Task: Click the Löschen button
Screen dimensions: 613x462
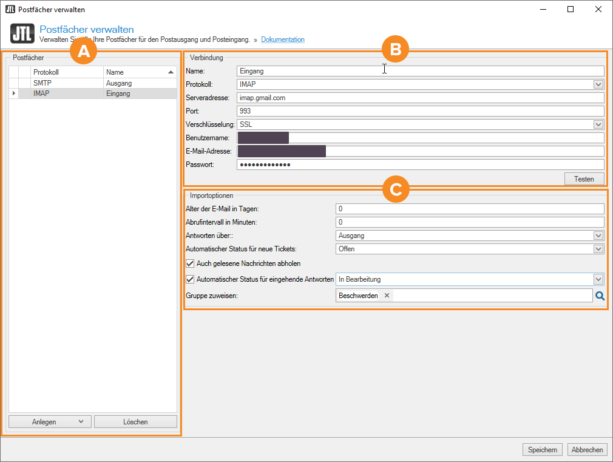Action: pyautogui.click(x=135, y=422)
